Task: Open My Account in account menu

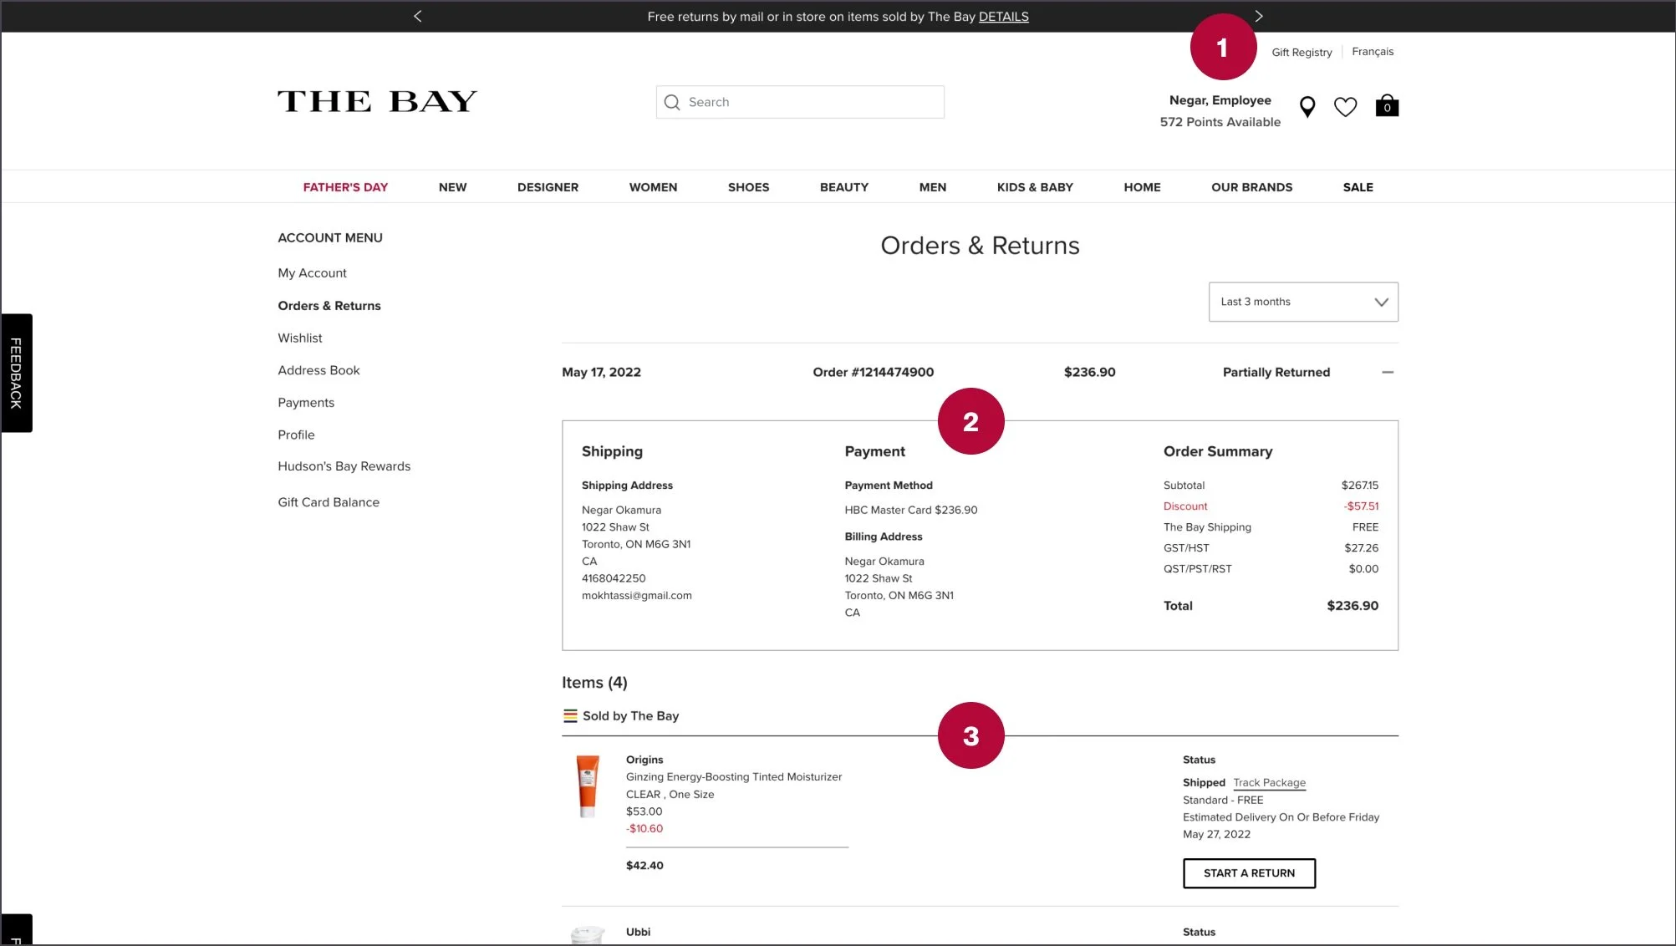Action: click(x=312, y=273)
